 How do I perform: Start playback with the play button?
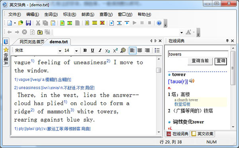135,23
